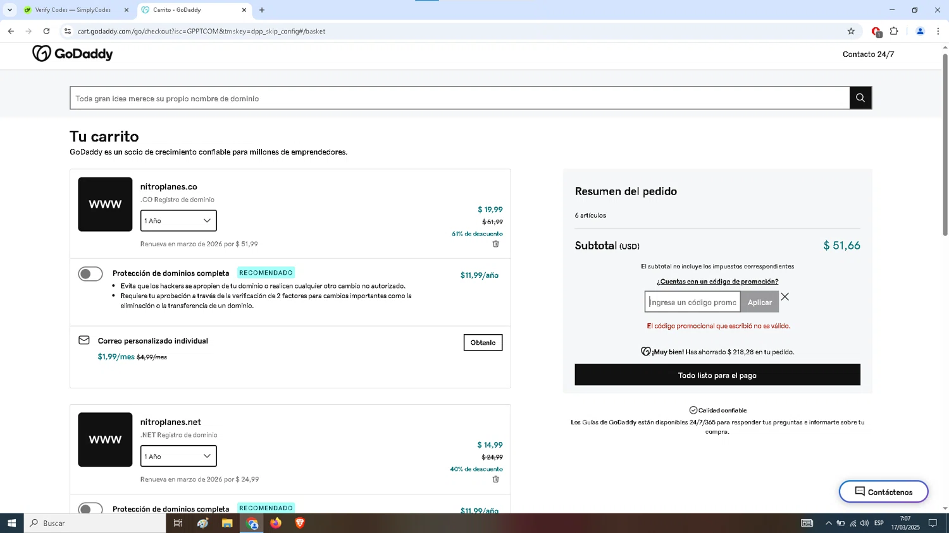The image size is (949, 533).
Task: Open the notifications center icon
Action: (x=933, y=523)
